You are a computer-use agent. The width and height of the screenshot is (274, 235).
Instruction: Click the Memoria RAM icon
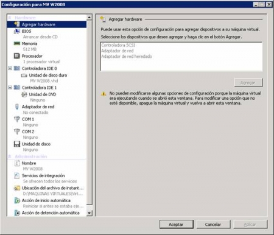click(x=16, y=43)
